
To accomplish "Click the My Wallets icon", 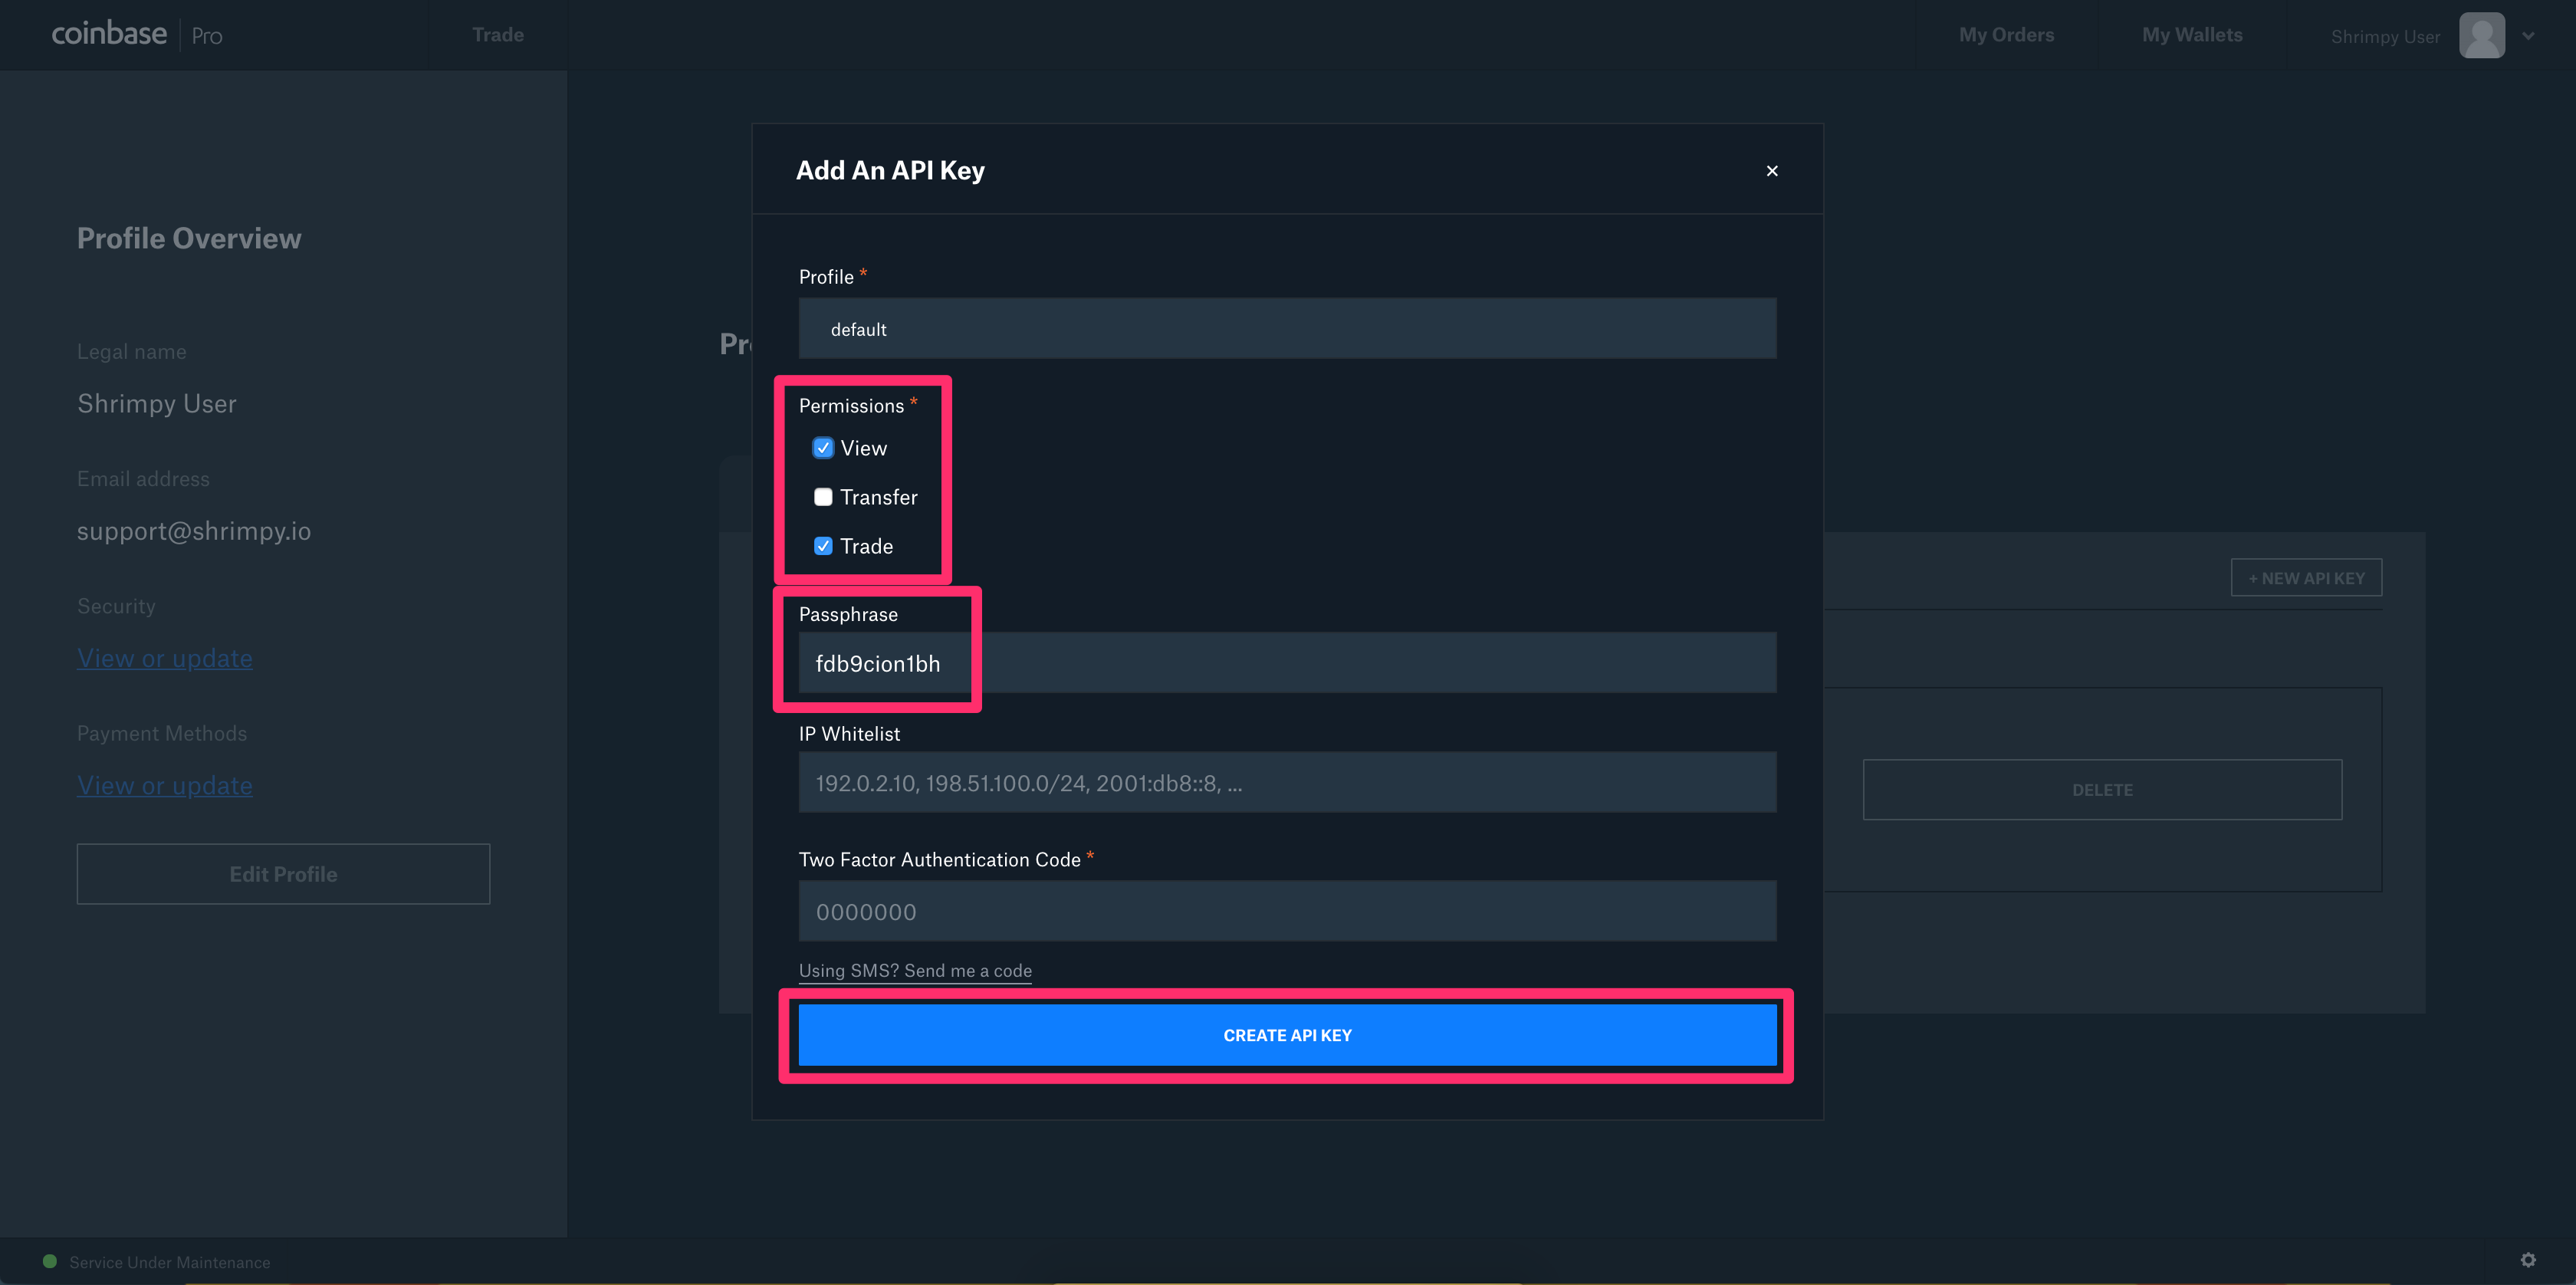I will coord(2193,33).
